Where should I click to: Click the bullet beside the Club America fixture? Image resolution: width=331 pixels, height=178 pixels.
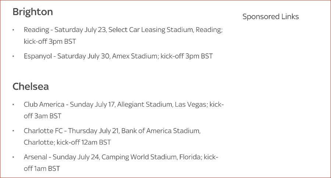[x=14, y=104]
